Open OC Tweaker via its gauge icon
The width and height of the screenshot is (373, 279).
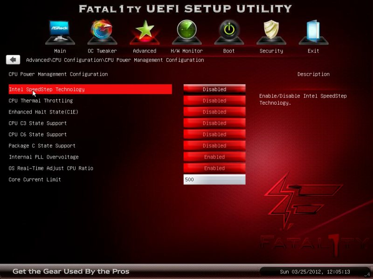[102, 32]
